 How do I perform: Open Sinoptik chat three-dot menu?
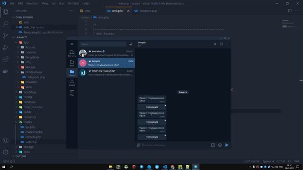point(227,44)
